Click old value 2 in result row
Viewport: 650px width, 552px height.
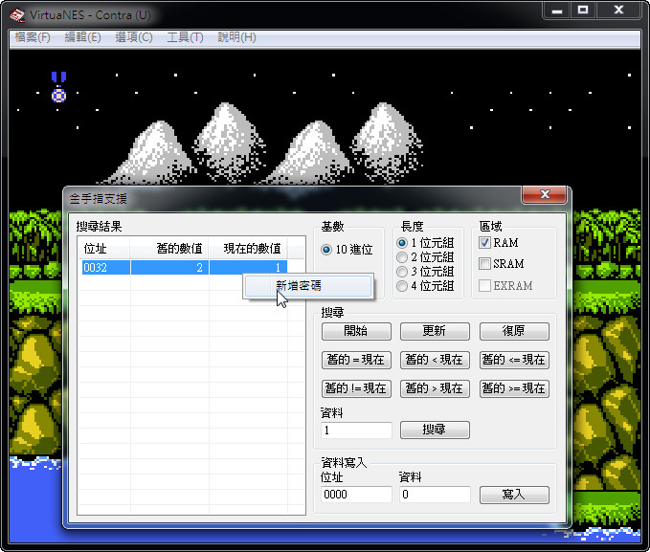tap(199, 268)
